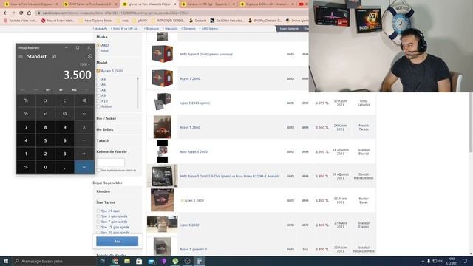Click calculator digit 0
This screenshot has height=266, width=473.
(x=45, y=167)
